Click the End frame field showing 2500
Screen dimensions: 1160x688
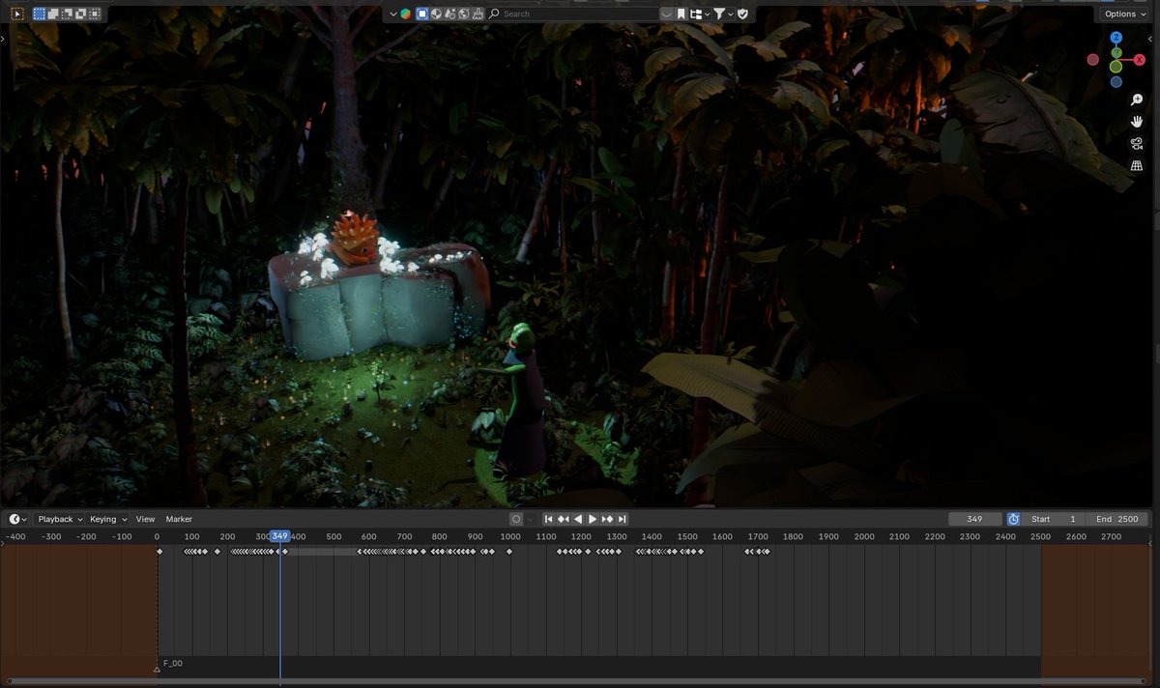pos(1117,519)
